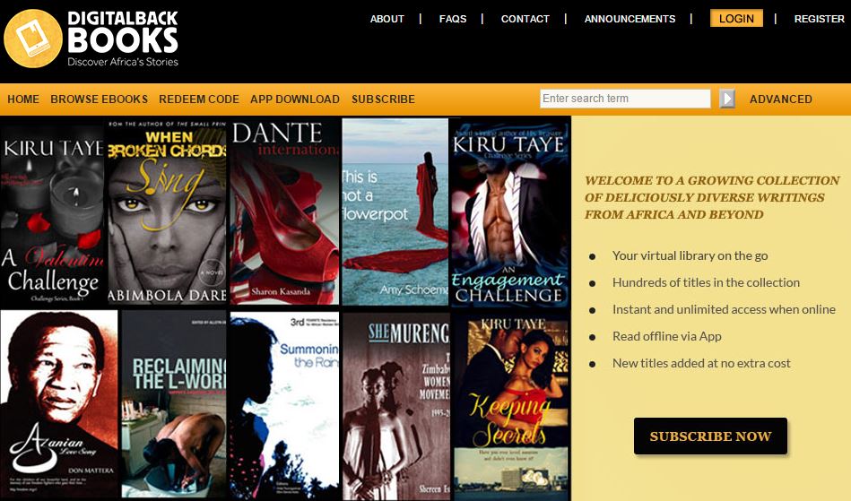
Task: Click 'Your virtual library on the go' text
Action: tap(690, 255)
